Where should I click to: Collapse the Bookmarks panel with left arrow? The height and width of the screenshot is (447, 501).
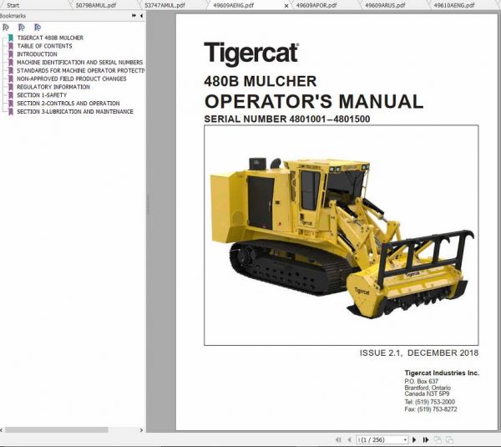click(141, 16)
